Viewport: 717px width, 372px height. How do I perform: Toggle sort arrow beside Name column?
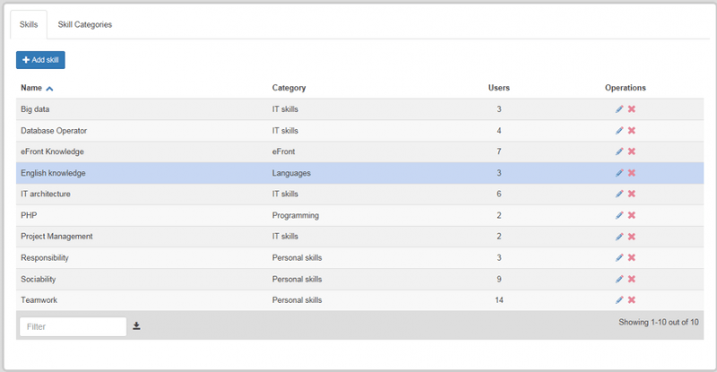(49, 89)
